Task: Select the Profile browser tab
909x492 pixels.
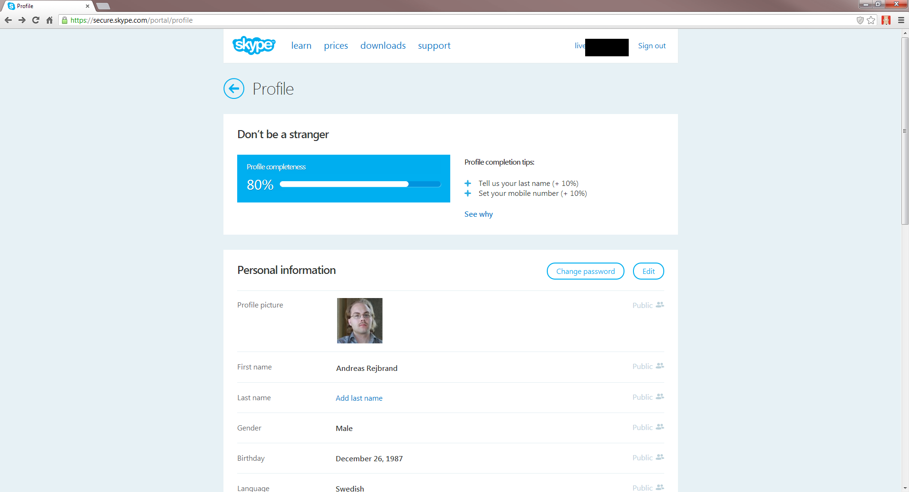Action: [45, 6]
